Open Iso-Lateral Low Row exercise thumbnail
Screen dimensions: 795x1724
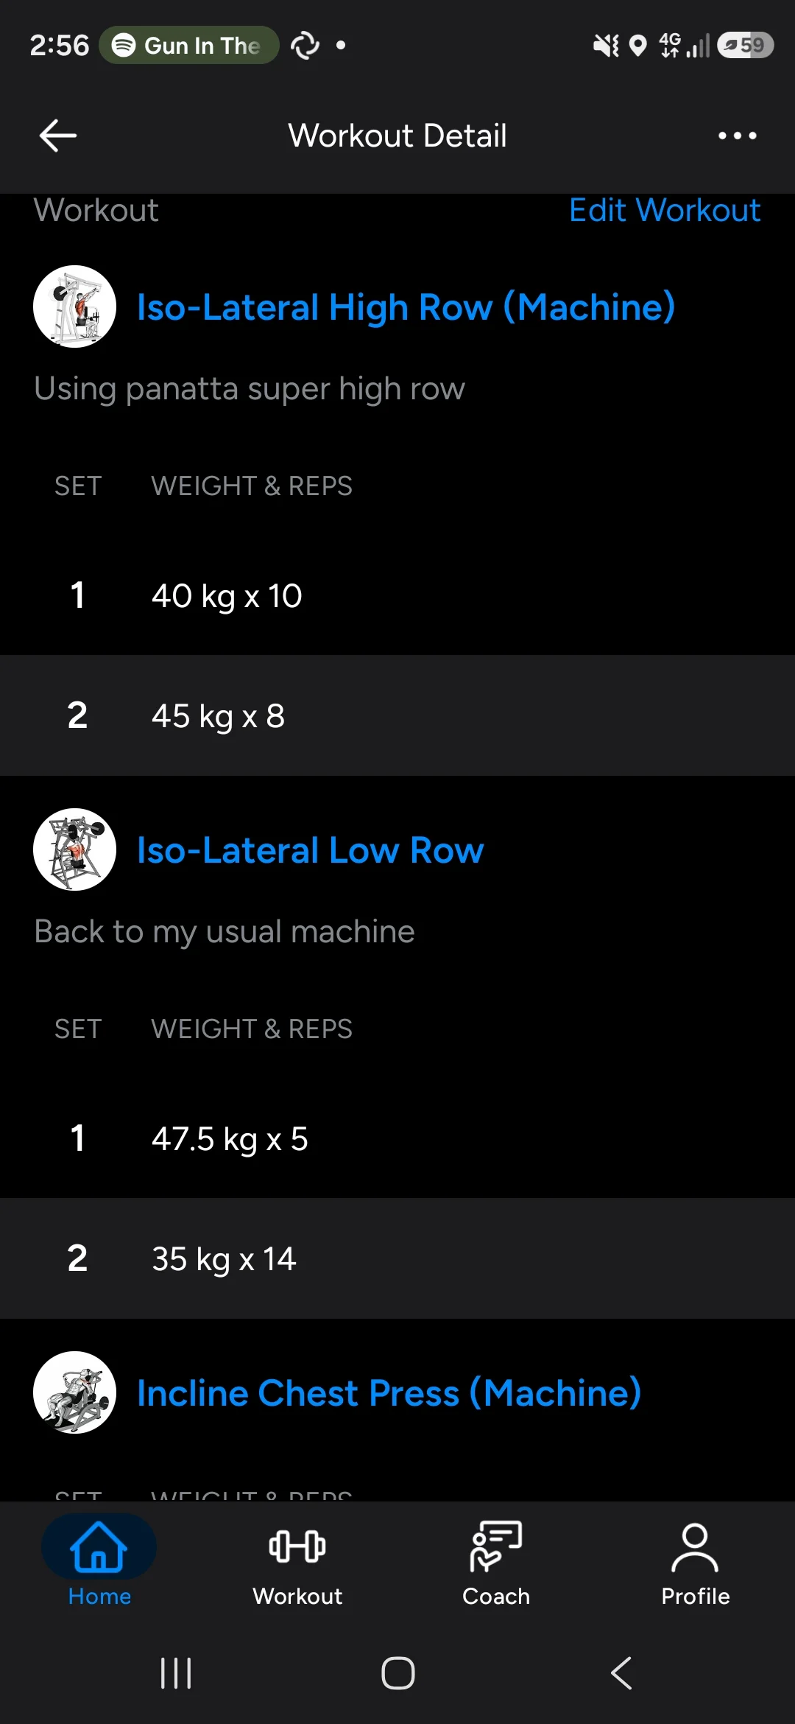(74, 849)
